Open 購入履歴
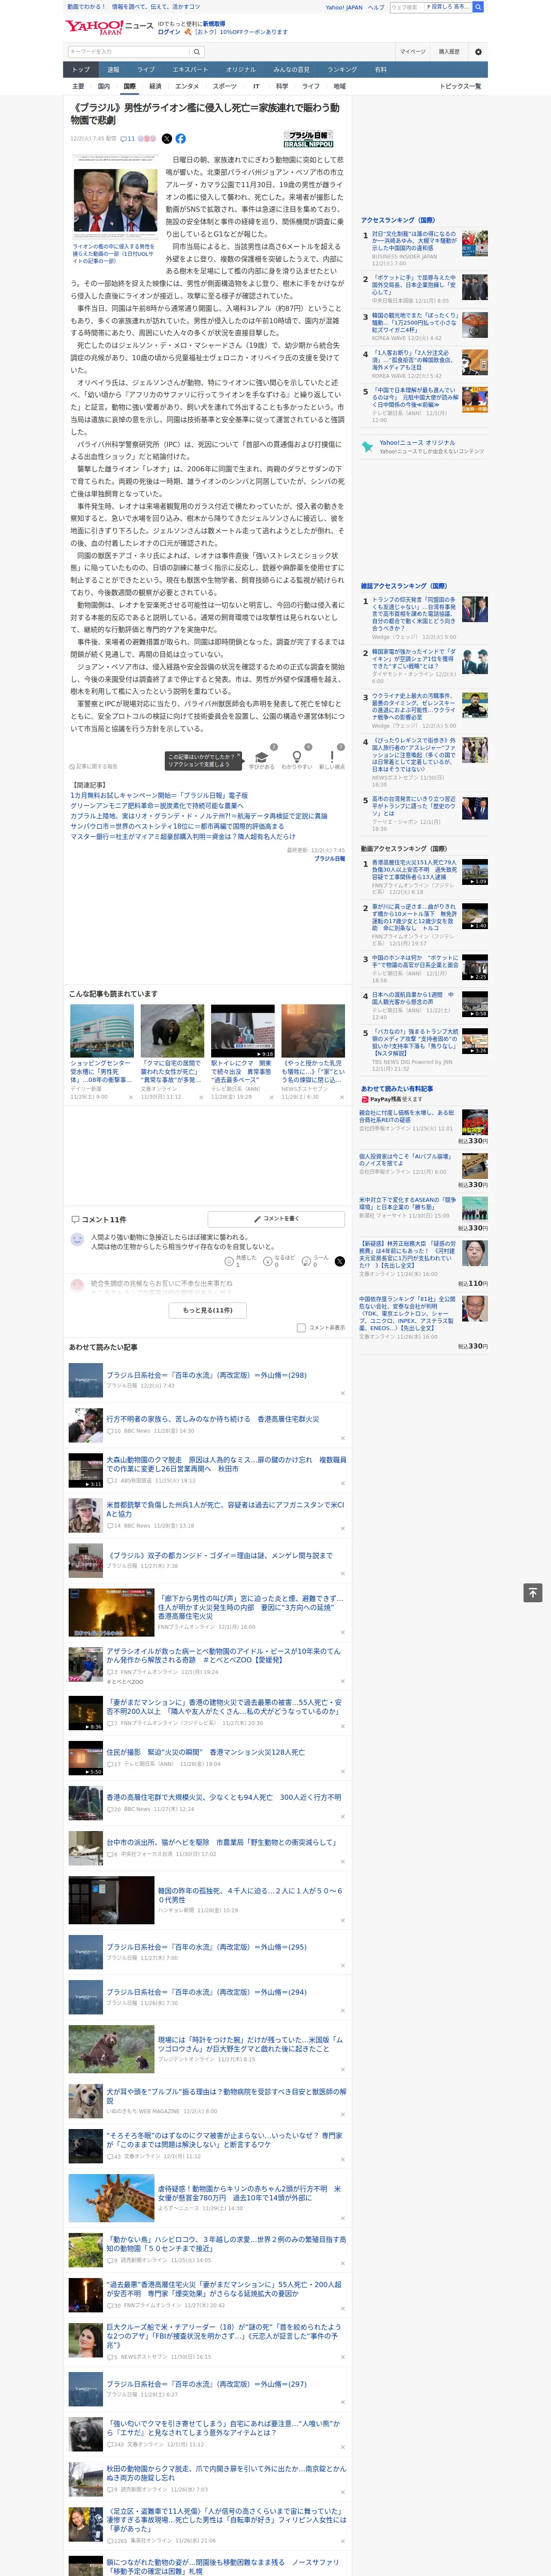The width and height of the screenshot is (551, 2576). (449, 52)
